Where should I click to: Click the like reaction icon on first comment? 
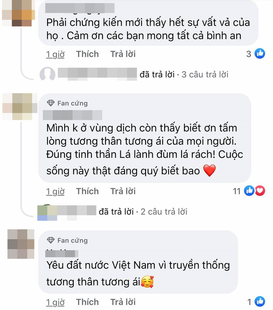pyautogui.click(x=260, y=53)
